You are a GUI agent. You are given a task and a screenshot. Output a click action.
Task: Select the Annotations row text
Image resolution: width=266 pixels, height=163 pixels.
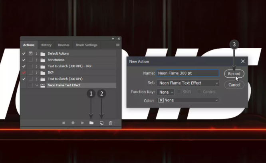(56, 60)
